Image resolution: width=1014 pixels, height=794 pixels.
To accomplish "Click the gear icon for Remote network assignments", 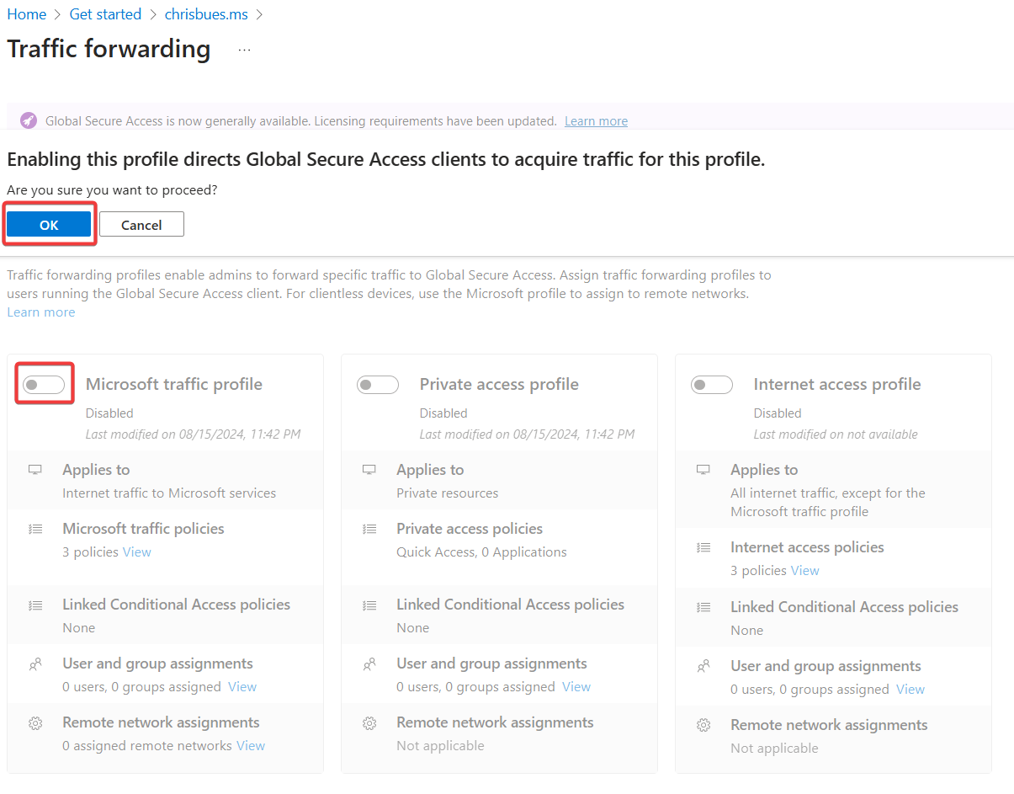I will click(x=35, y=722).
